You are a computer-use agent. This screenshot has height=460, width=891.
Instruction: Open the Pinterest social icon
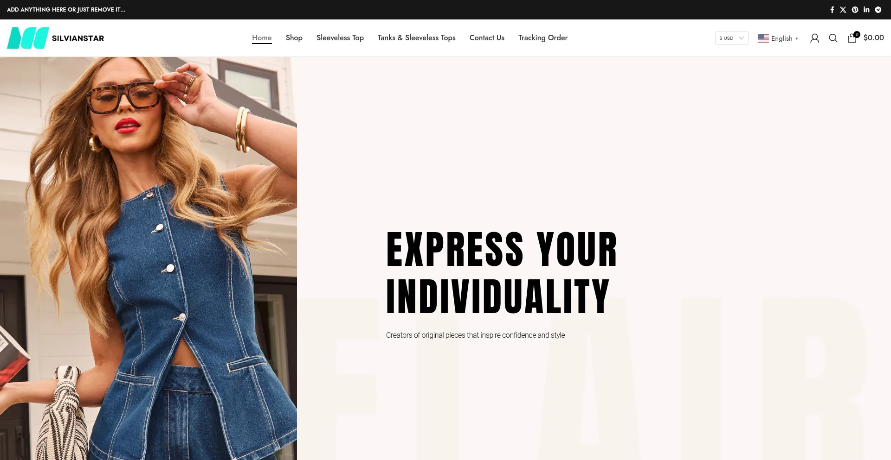855,10
